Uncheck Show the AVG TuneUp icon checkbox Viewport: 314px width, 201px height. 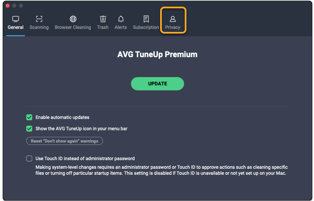pyautogui.click(x=29, y=129)
